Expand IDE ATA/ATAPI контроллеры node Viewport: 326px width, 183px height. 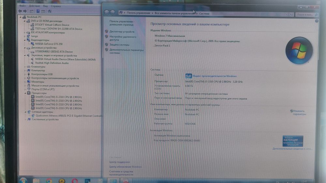click(x=25, y=33)
